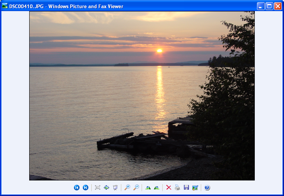Show image at Actual Size
This screenshot has height=196, width=284.
[106, 187]
